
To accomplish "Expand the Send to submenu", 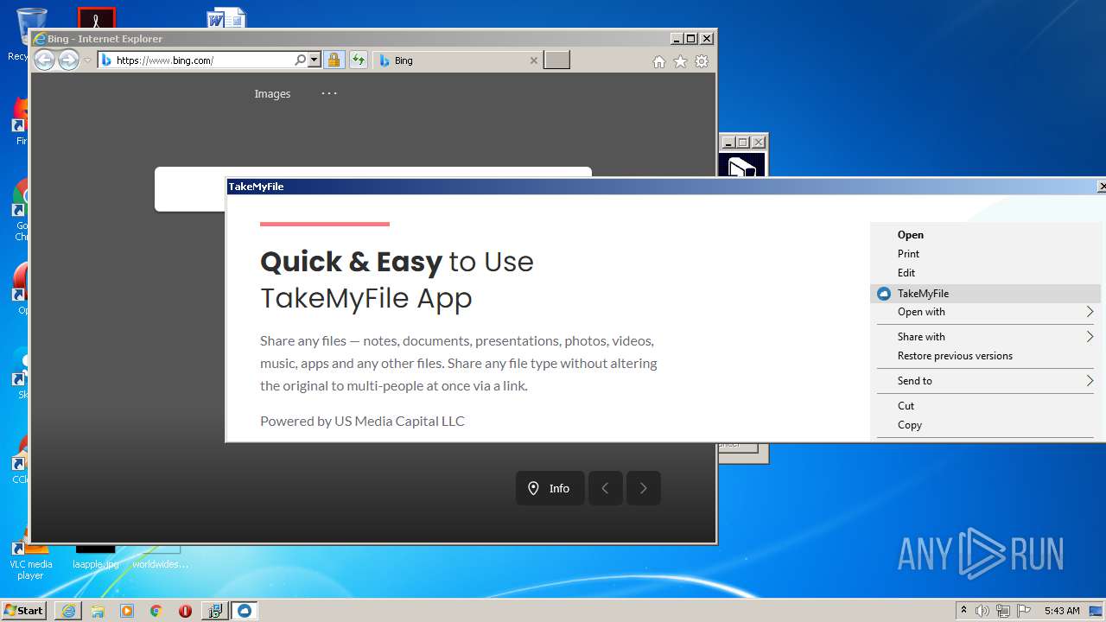I will point(986,381).
